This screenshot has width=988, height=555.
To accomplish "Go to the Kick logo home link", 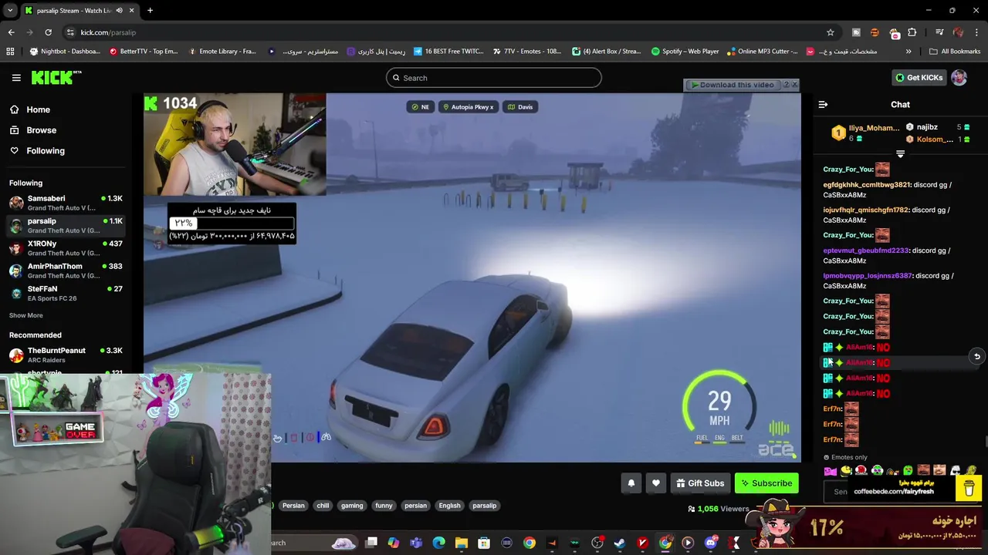I will point(56,77).
